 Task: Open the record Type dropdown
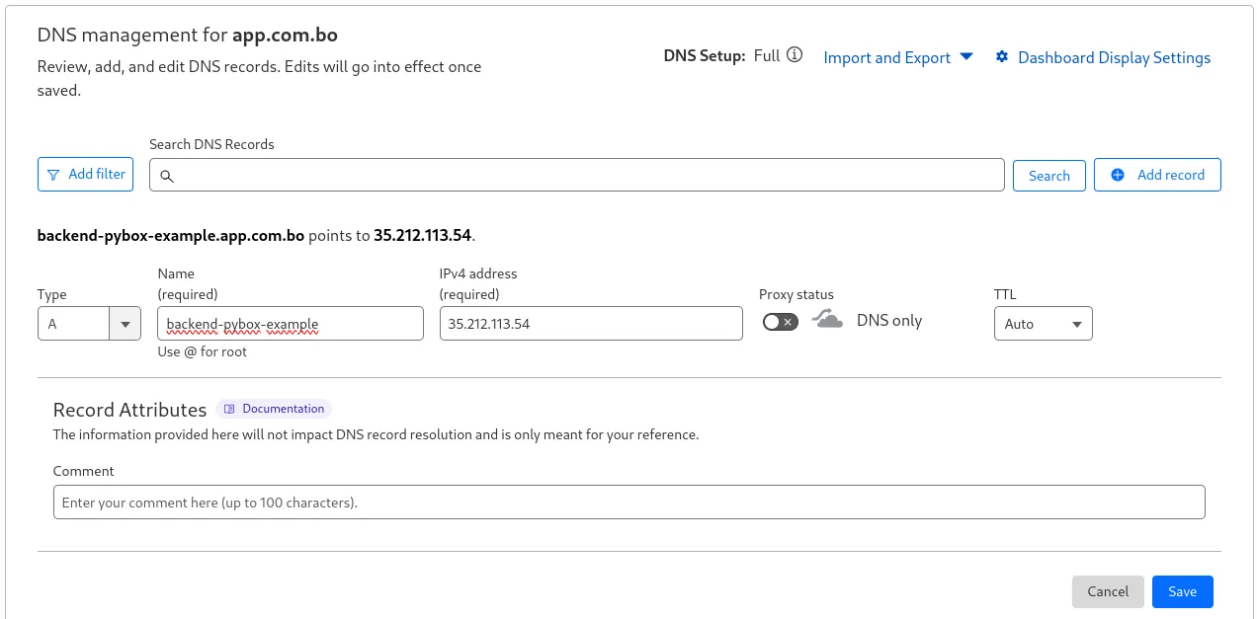pyautogui.click(x=89, y=324)
